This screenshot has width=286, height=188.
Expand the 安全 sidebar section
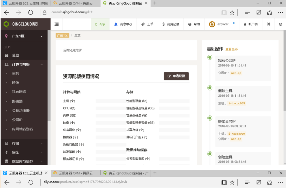24,152
